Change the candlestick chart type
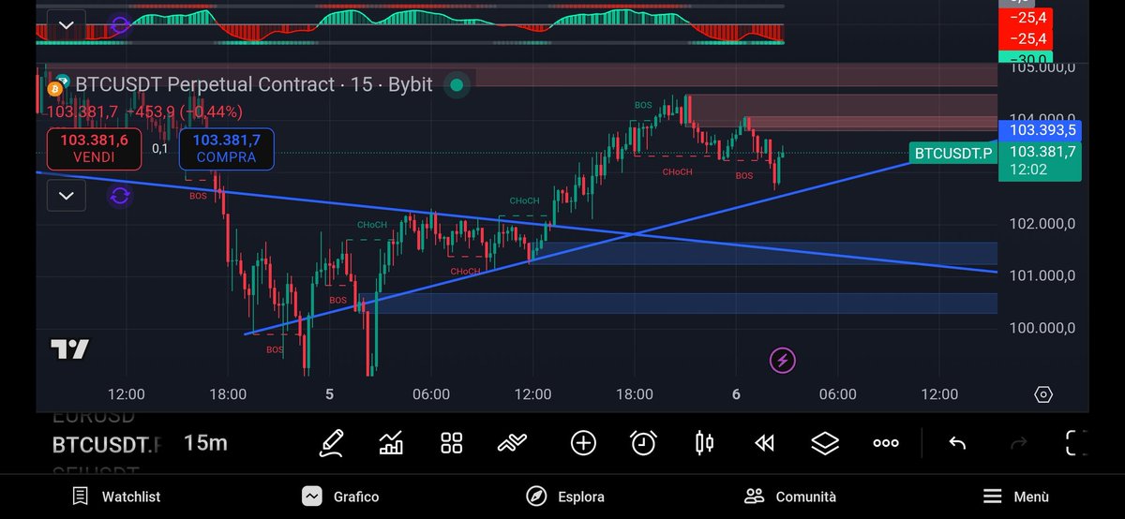The width and height of the screenshot is (1125, 519). [x=704, y=443]
